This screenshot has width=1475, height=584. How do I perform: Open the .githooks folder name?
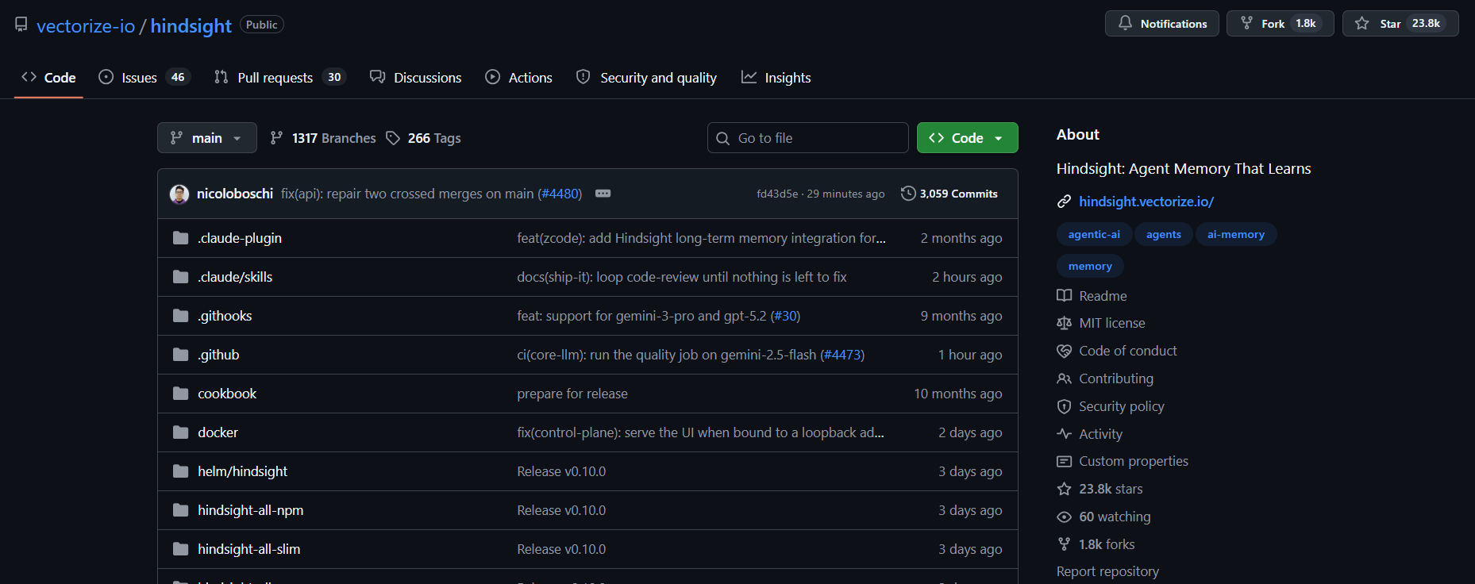pos(225,316)
